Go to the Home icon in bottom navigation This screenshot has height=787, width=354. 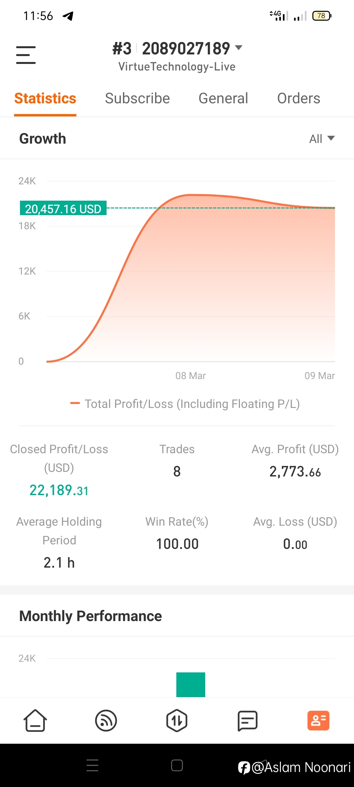pyautogui.click(x=35, y=720)
